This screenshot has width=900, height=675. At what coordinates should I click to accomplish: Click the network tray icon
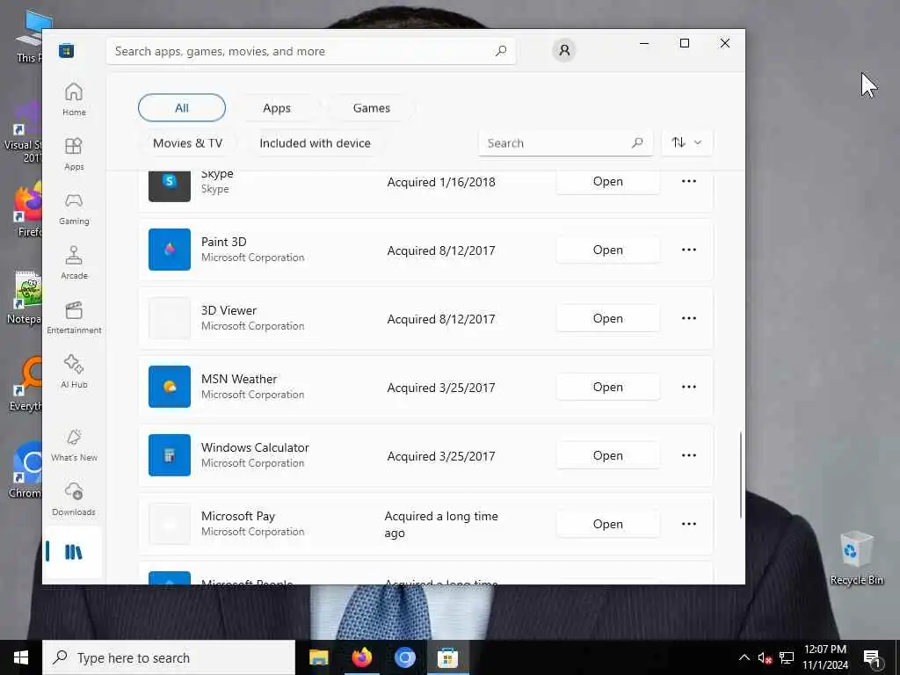tap(787, 657)
